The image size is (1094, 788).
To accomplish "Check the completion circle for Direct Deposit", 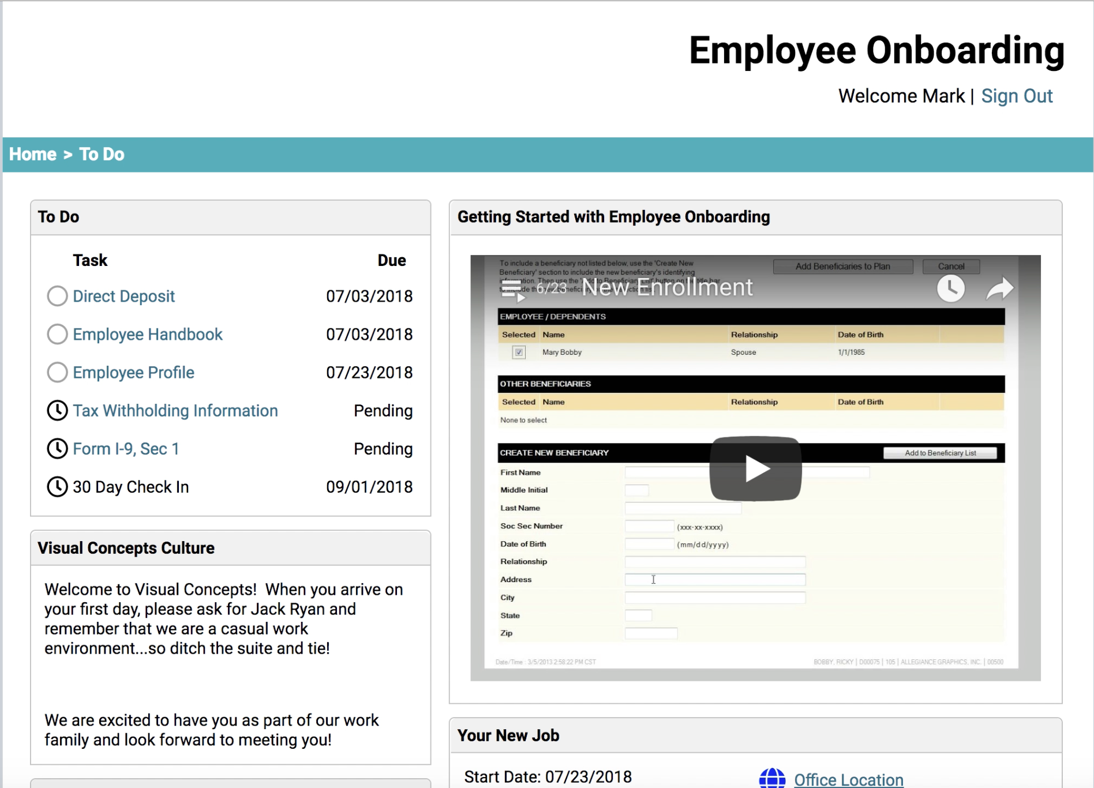I will point(57,296).
